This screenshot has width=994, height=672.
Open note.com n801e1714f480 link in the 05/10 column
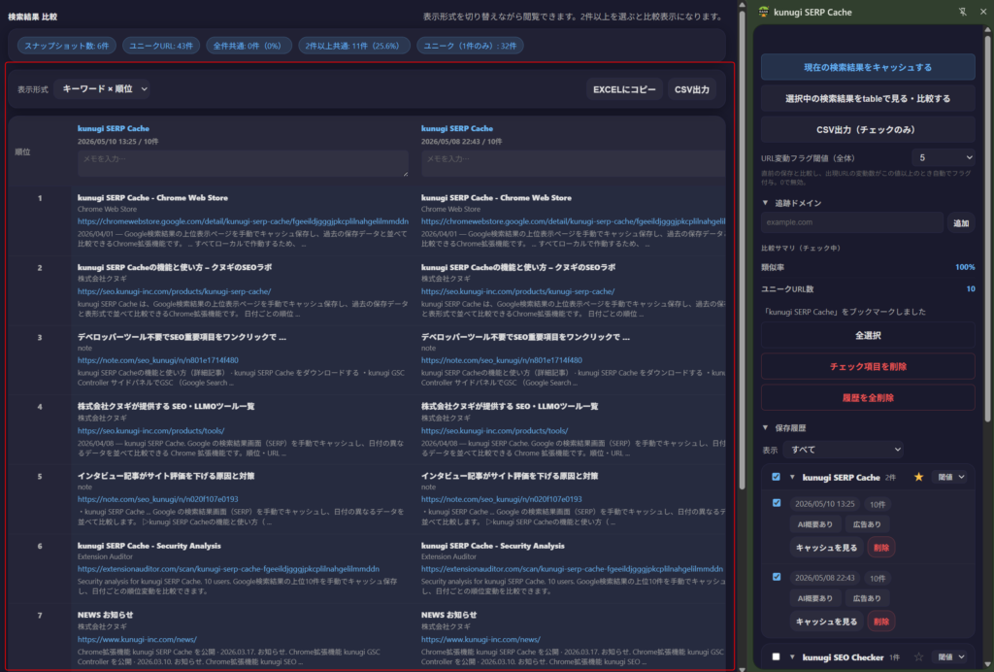158,360
